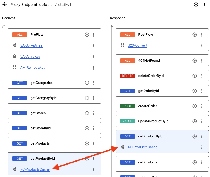210x177 pixels.
Task: Open the PostFlow options menu
Action: (201, 35)
